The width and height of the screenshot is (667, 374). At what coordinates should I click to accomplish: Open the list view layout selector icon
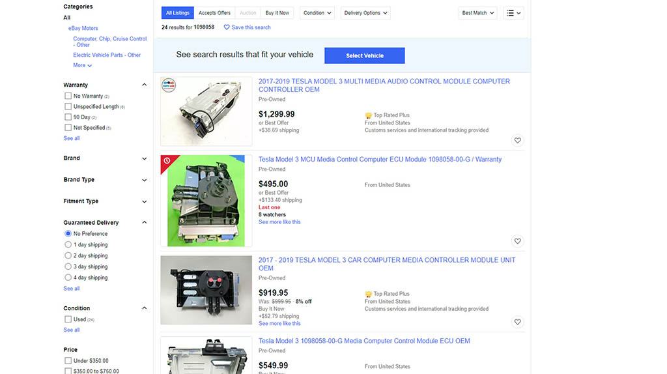point(513,13)
